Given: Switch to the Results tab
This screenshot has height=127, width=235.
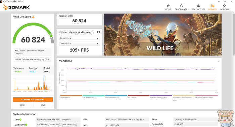Looking at the screenshot, I should (x=213, y=7).
